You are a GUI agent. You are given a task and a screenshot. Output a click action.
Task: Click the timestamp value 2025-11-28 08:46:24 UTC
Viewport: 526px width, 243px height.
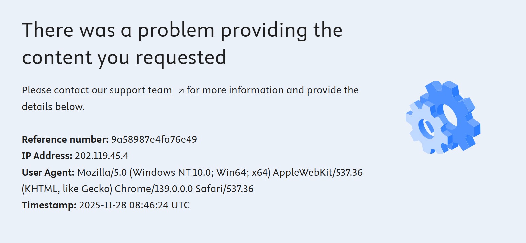(134, 205)
